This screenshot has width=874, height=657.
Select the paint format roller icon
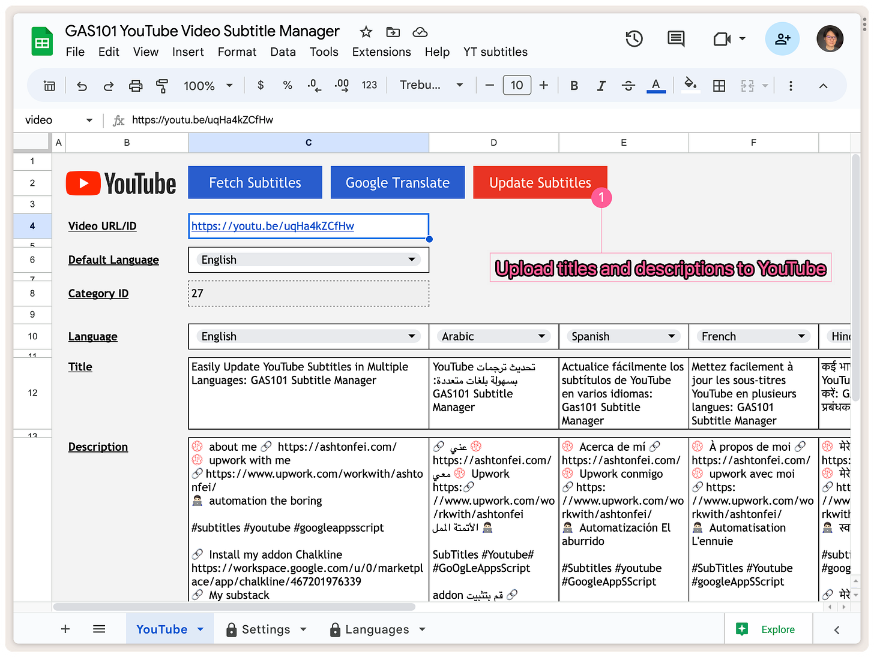point(162,86)
